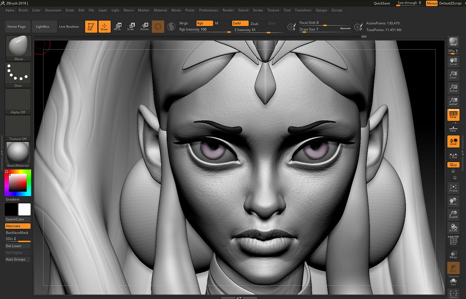
Task: Toggle Alternate color button
Action: coord(18,226)
